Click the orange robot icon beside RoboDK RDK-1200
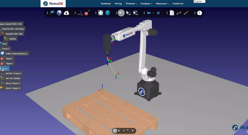248x135 pixels. (x=3, y=34)
